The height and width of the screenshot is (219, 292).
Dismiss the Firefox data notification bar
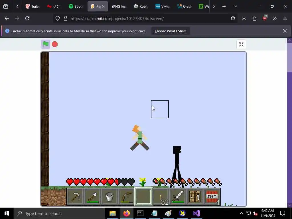pyautogui.click(x=285, y=31)
